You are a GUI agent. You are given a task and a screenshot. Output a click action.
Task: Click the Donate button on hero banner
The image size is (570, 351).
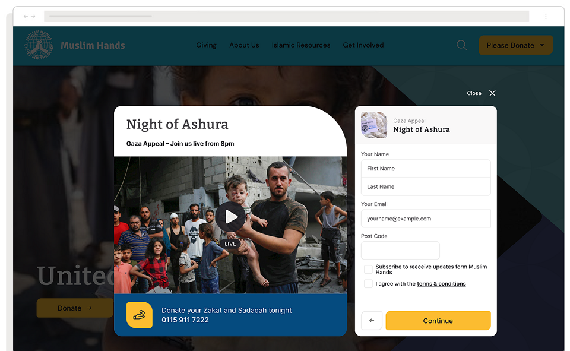(75, 308)
